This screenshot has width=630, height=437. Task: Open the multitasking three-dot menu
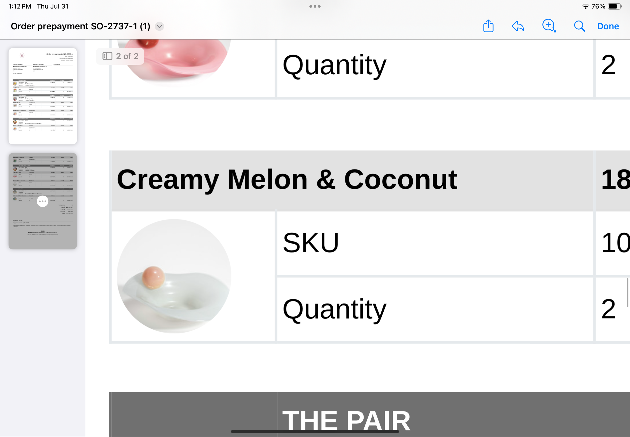pyautogui.click(x=315, y=6)
